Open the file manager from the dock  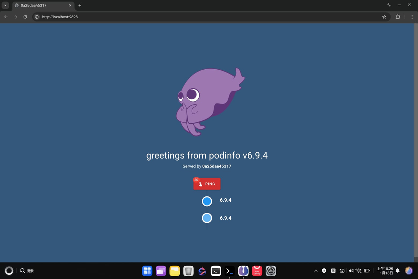point(174,271)
